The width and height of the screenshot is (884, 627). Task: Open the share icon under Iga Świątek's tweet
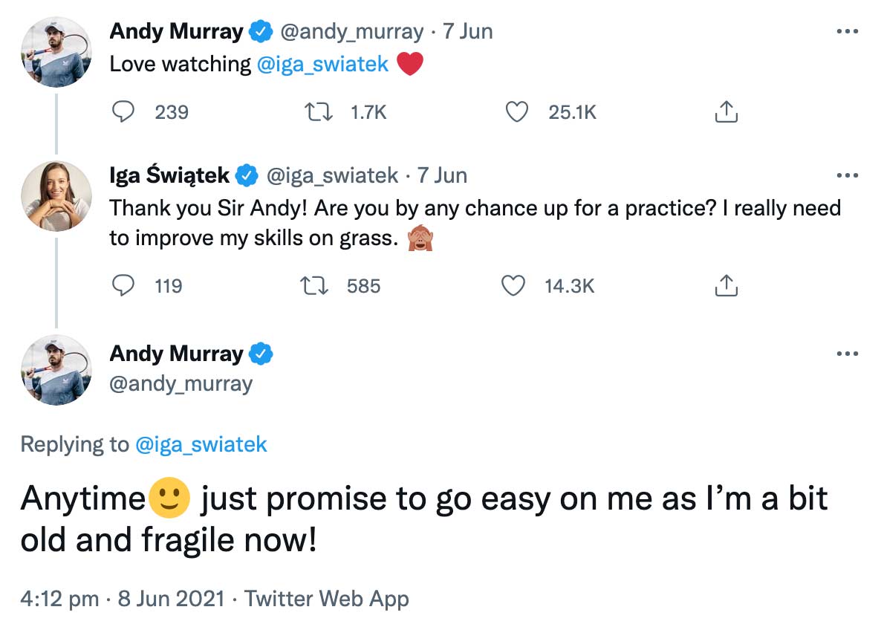(725, 285)
